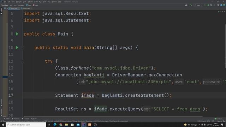The height and width of the screenshot is (127, 226).
Task: Run with Coverage from the toolbar
Action: [211, 5]
